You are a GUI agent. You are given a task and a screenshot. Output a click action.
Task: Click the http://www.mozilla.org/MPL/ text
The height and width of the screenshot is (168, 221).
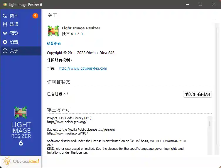68,133
